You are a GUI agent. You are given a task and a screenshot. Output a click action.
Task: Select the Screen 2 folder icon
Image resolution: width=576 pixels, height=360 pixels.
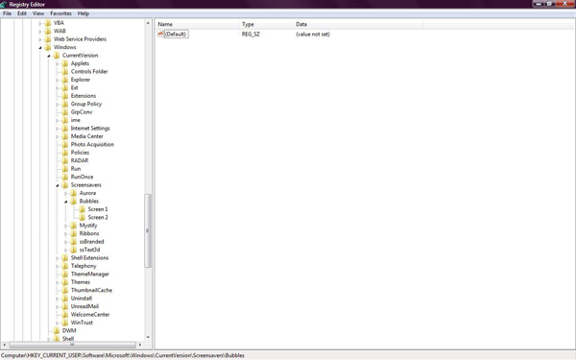82,217
